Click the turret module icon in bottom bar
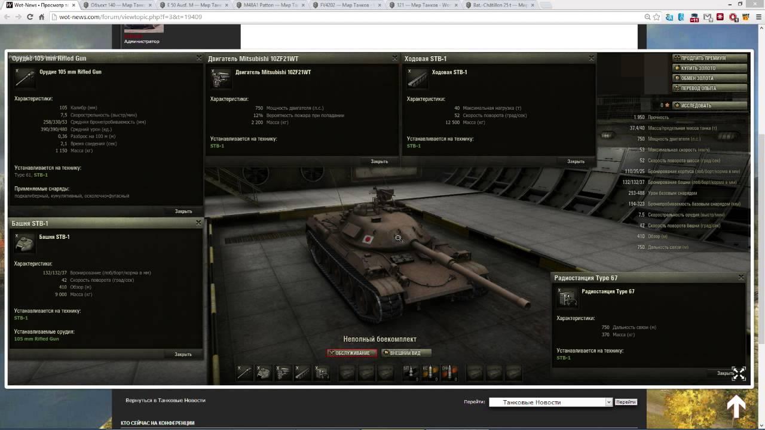The height and width of the screenshot is (430, 765). point(264,373)
